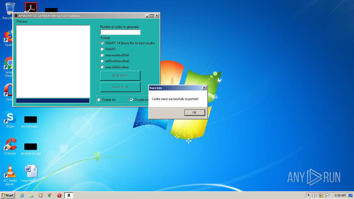Minimize the Amazon GC Generator window

point(147,16)
